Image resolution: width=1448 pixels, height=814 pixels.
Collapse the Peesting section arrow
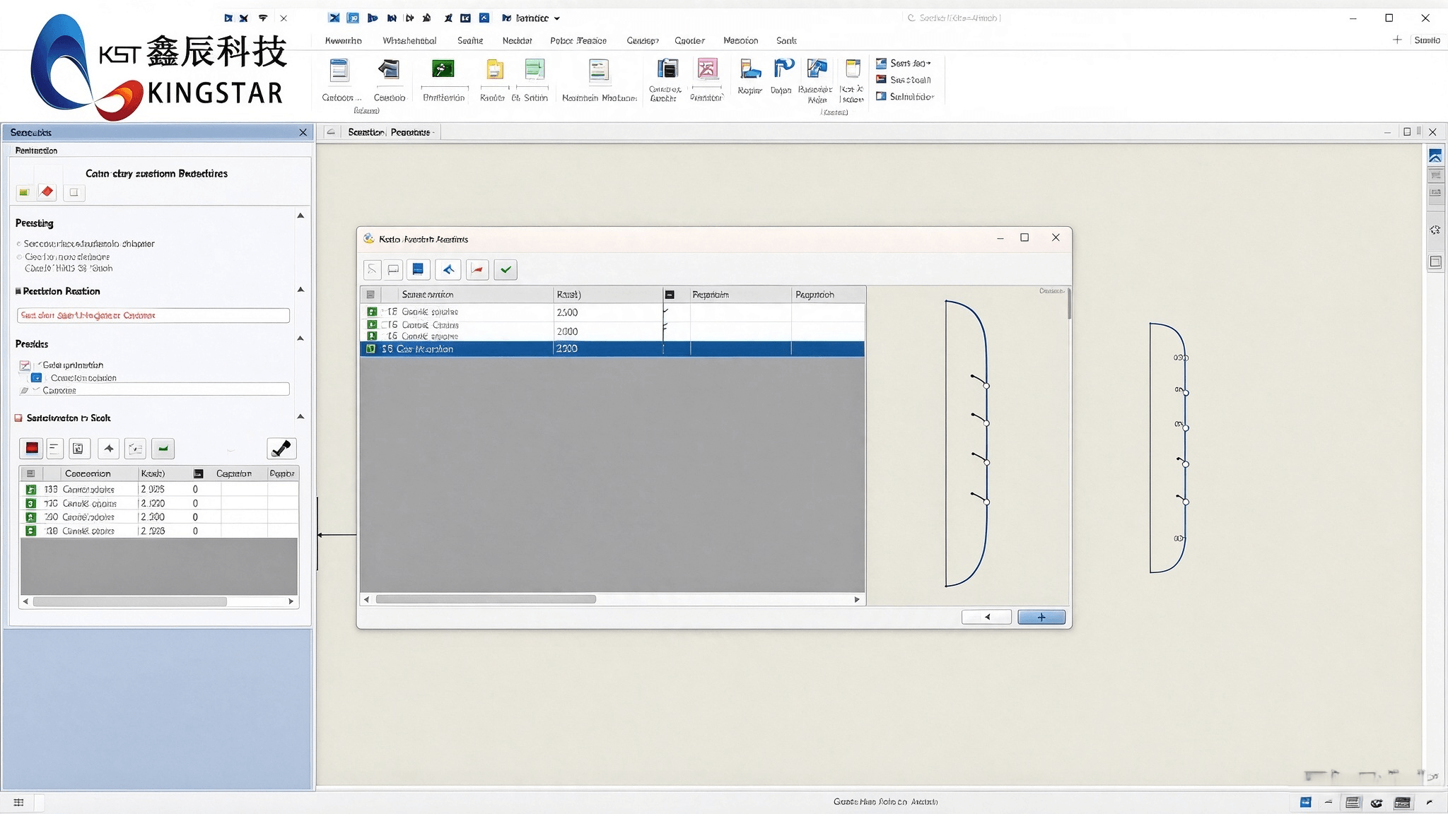click(x=300, y=216)
